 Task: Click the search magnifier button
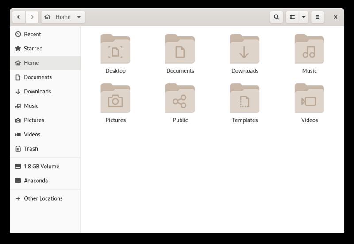click(277, 17)
